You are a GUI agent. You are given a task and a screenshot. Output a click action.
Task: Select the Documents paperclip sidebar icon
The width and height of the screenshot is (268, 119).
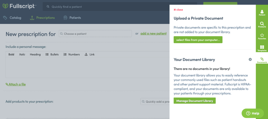[x=262, y=60]
